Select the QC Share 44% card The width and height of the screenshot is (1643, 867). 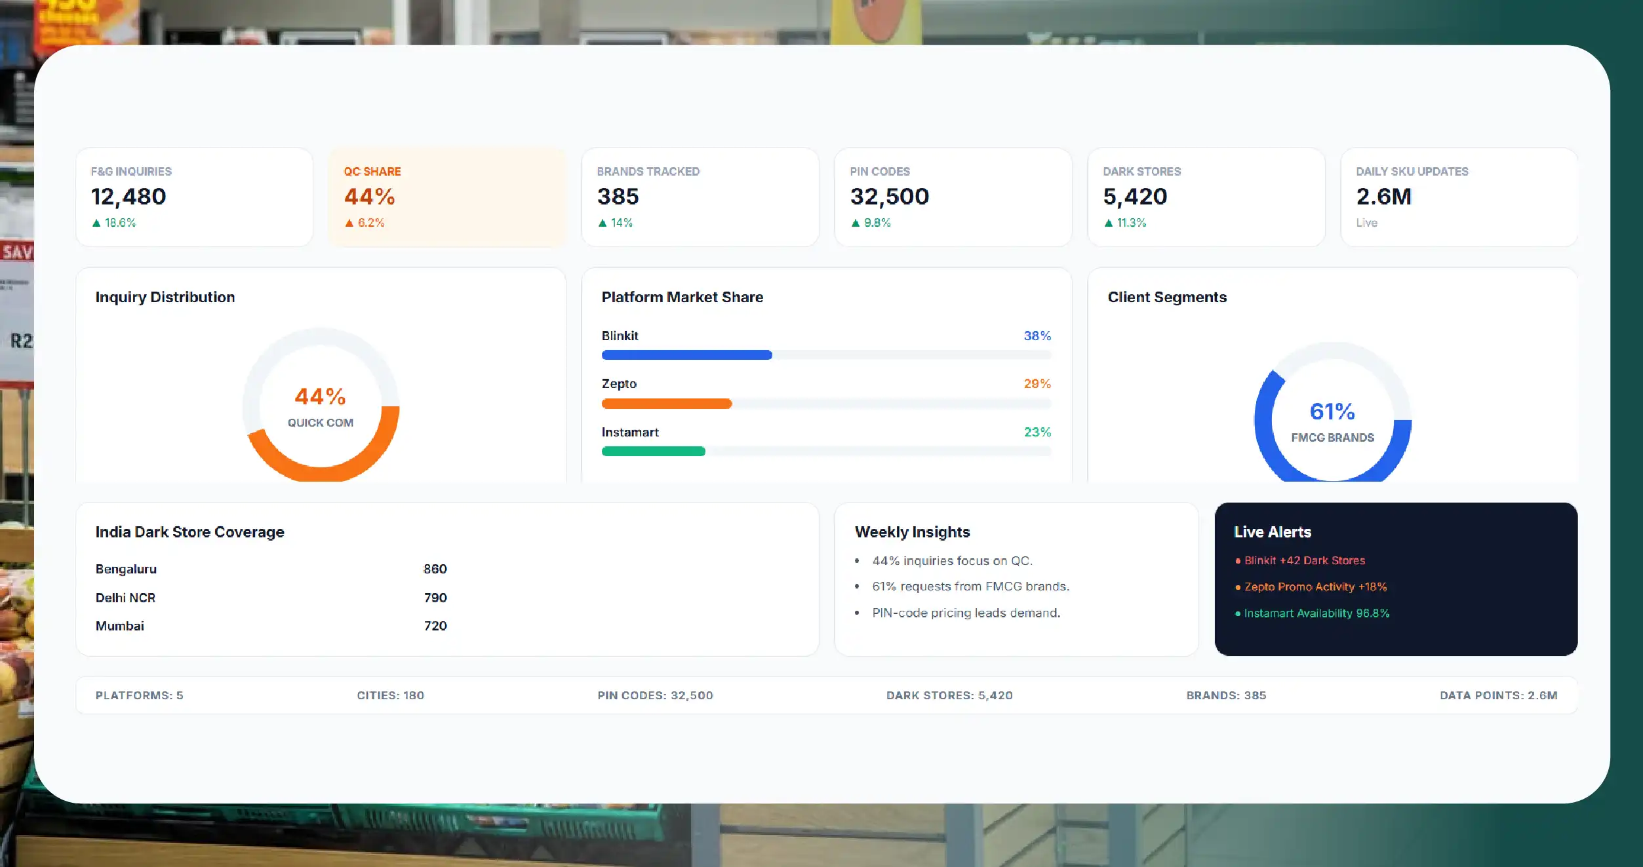(448, 197)
